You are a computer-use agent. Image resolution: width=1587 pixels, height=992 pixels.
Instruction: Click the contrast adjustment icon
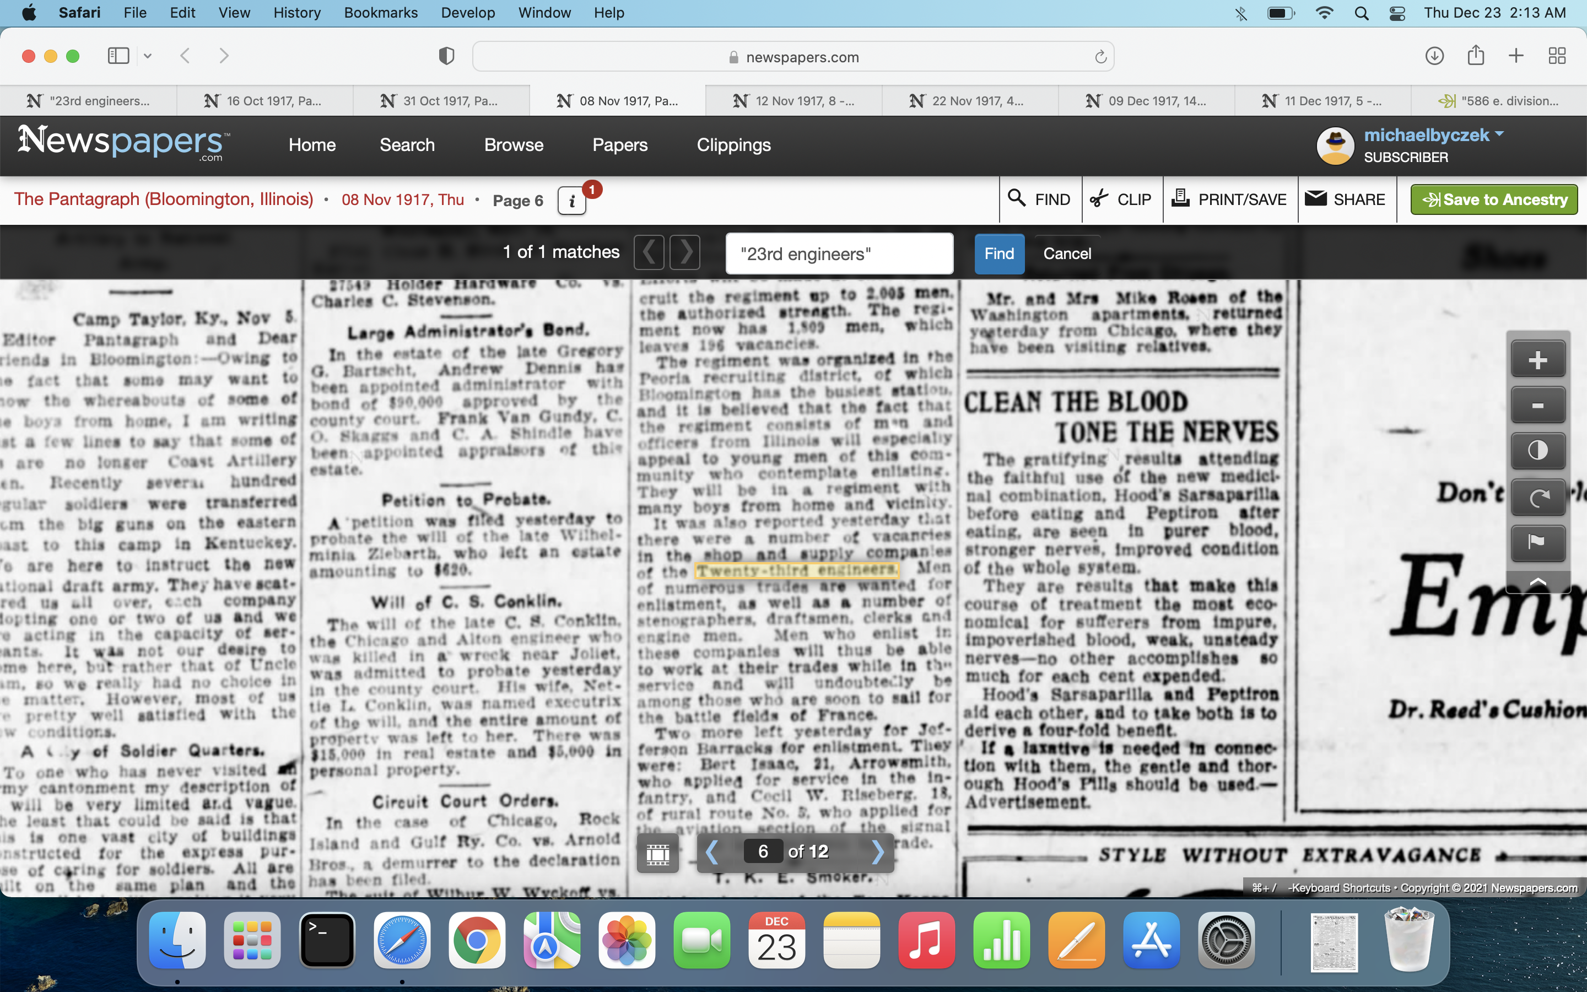click(1537, 451)
